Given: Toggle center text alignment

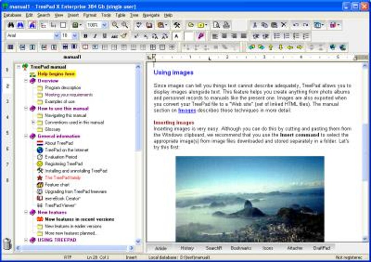Looking at the screenshot, I should [224, 36].
